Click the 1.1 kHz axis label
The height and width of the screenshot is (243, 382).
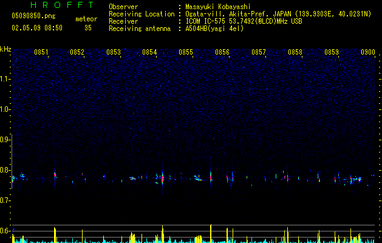pyautogui.click(x=5, y=79)
